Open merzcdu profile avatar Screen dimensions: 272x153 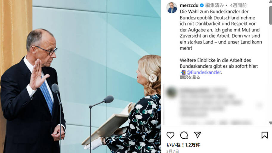point(172,8)
